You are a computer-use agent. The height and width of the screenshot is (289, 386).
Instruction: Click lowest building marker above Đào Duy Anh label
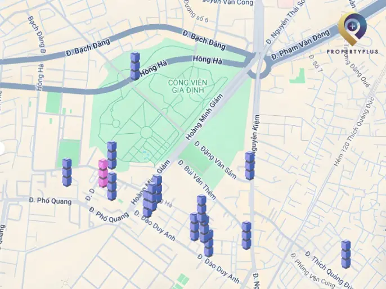[x=209, y=243]
